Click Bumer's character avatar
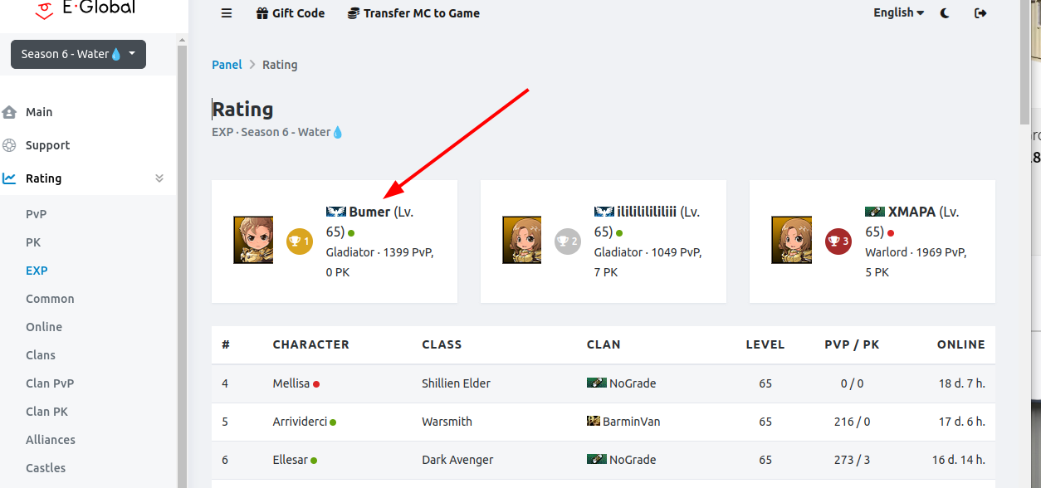The width and height of the screenshot is (1041, 488). coord(253,241)
